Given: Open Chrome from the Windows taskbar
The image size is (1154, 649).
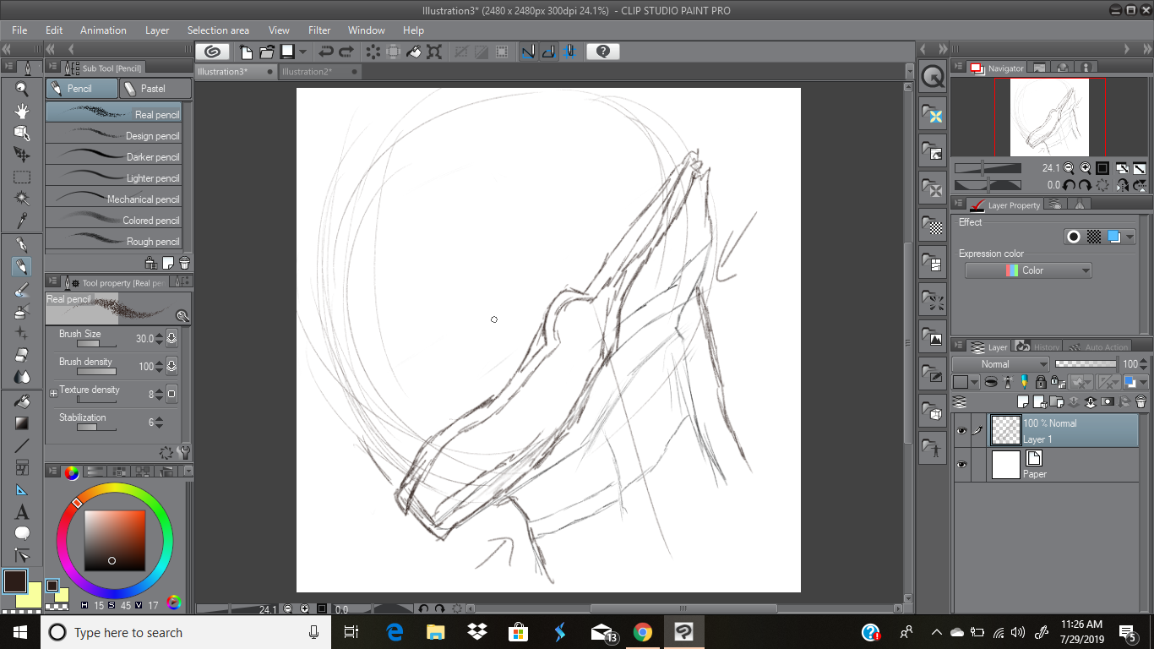Looking at the screenshot, I should click(643, 632).
